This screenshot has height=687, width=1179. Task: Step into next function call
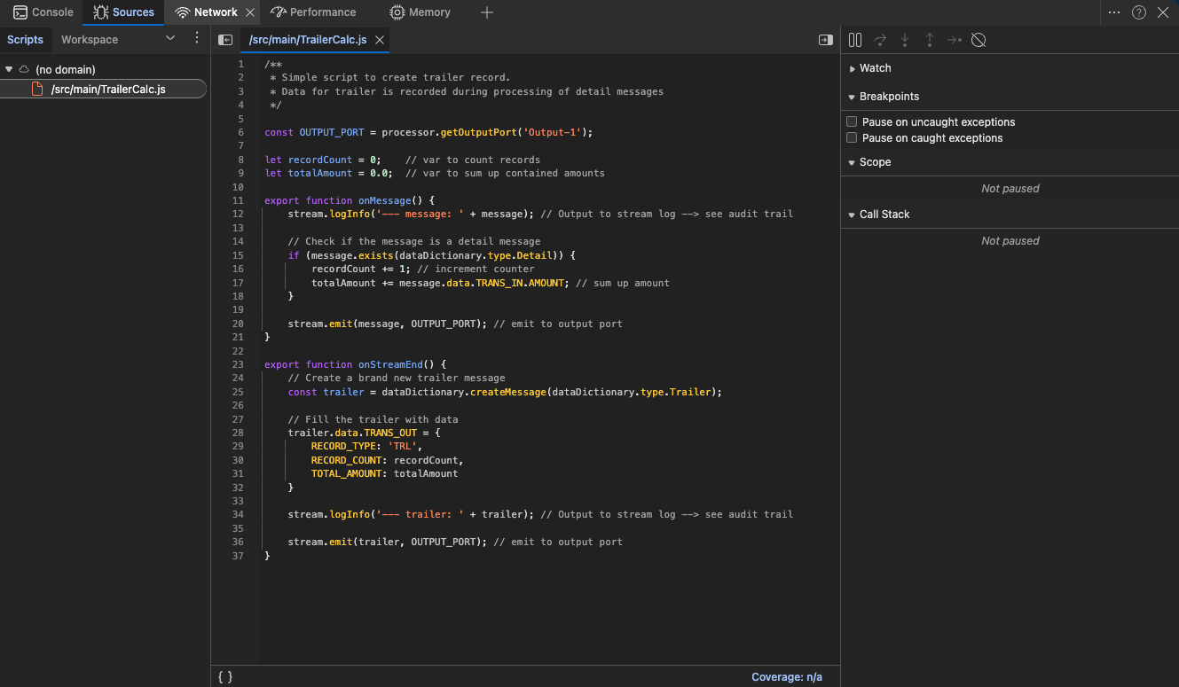pos(905,40)
